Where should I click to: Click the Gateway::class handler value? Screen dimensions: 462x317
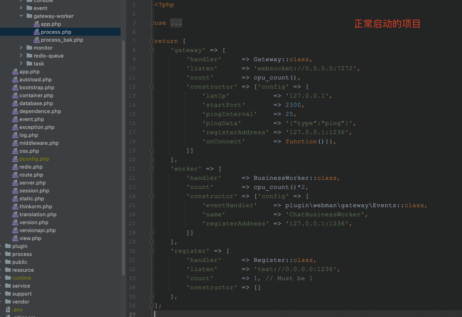281,60
